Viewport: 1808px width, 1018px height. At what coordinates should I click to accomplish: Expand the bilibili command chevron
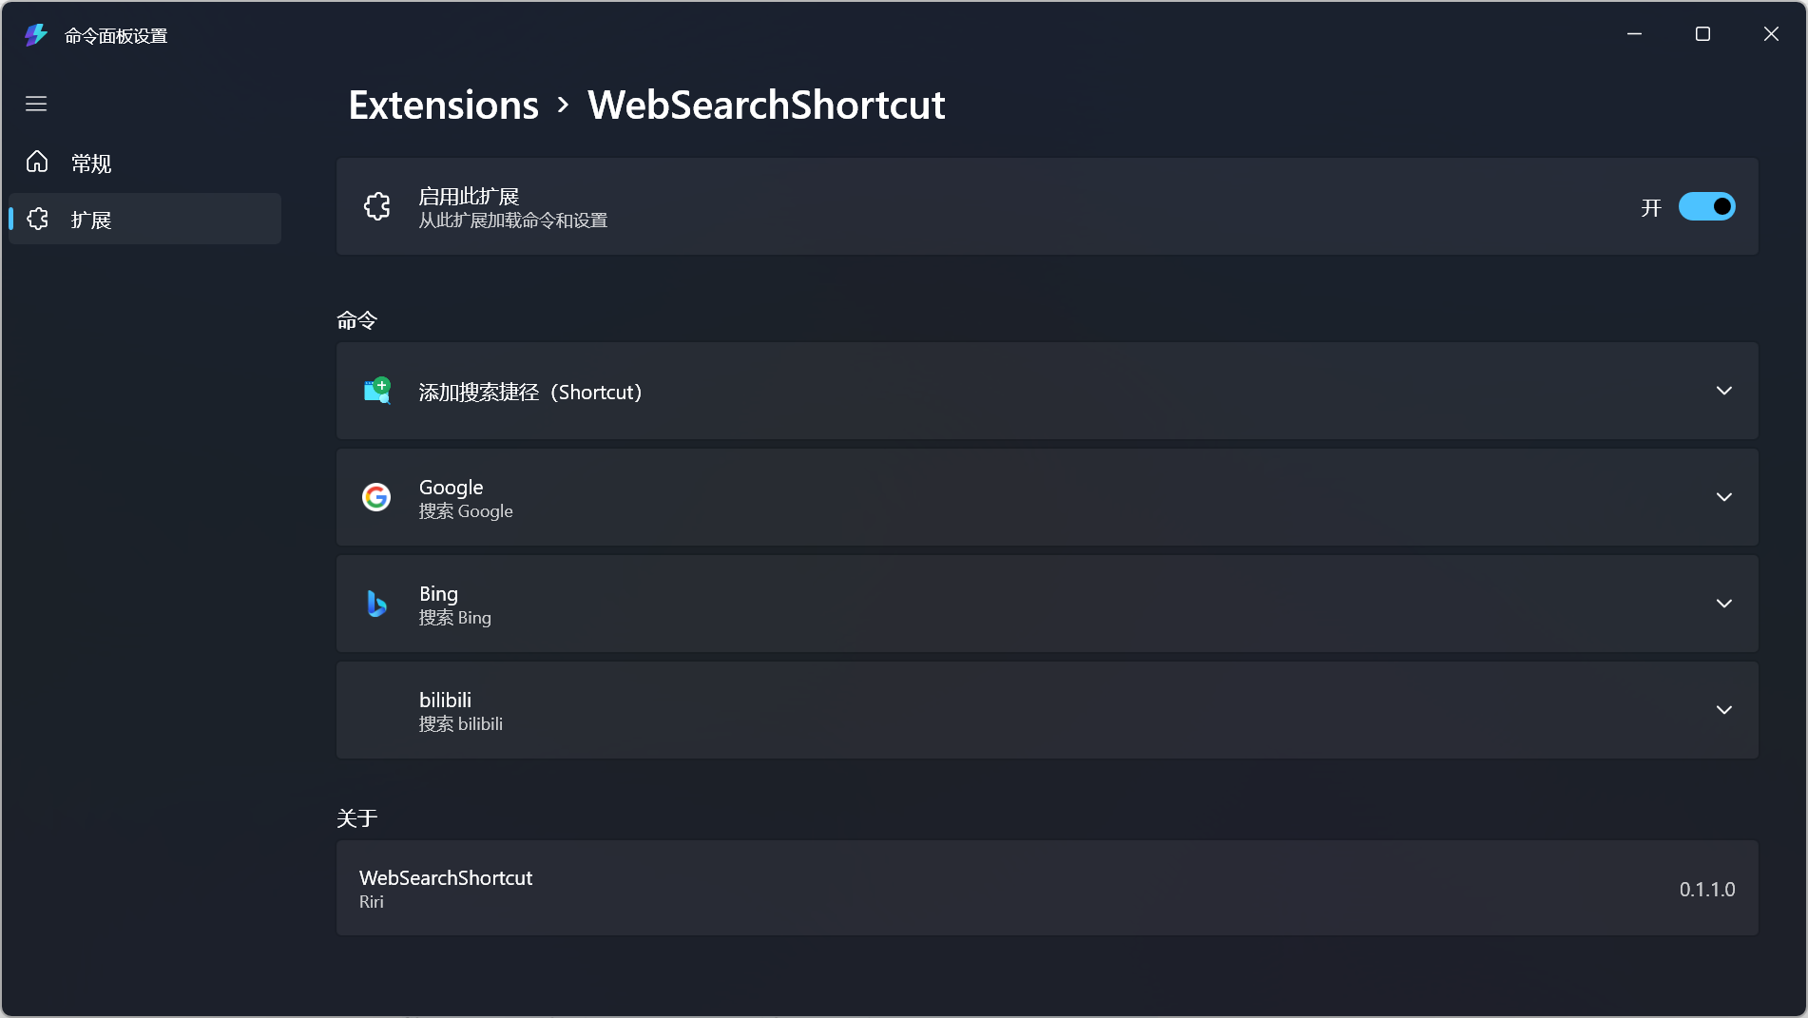(x=1723, y=710)
